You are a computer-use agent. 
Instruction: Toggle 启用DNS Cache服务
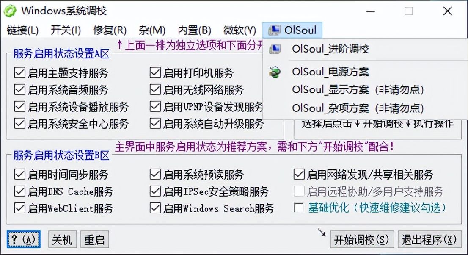tap(19, 191)
